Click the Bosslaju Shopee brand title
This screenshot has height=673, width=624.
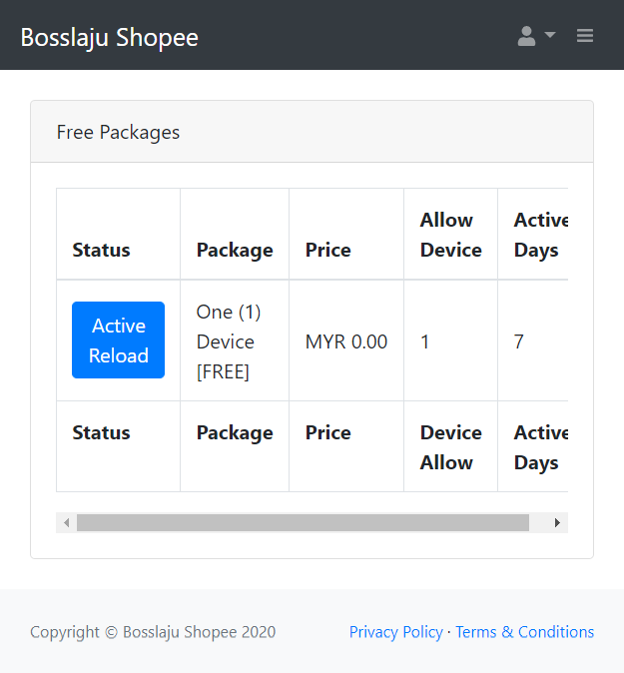pos(110,37)
